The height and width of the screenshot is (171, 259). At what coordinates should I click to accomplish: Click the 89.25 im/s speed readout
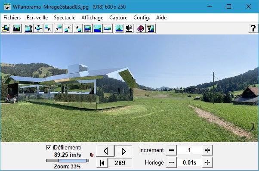coord(68,155)
